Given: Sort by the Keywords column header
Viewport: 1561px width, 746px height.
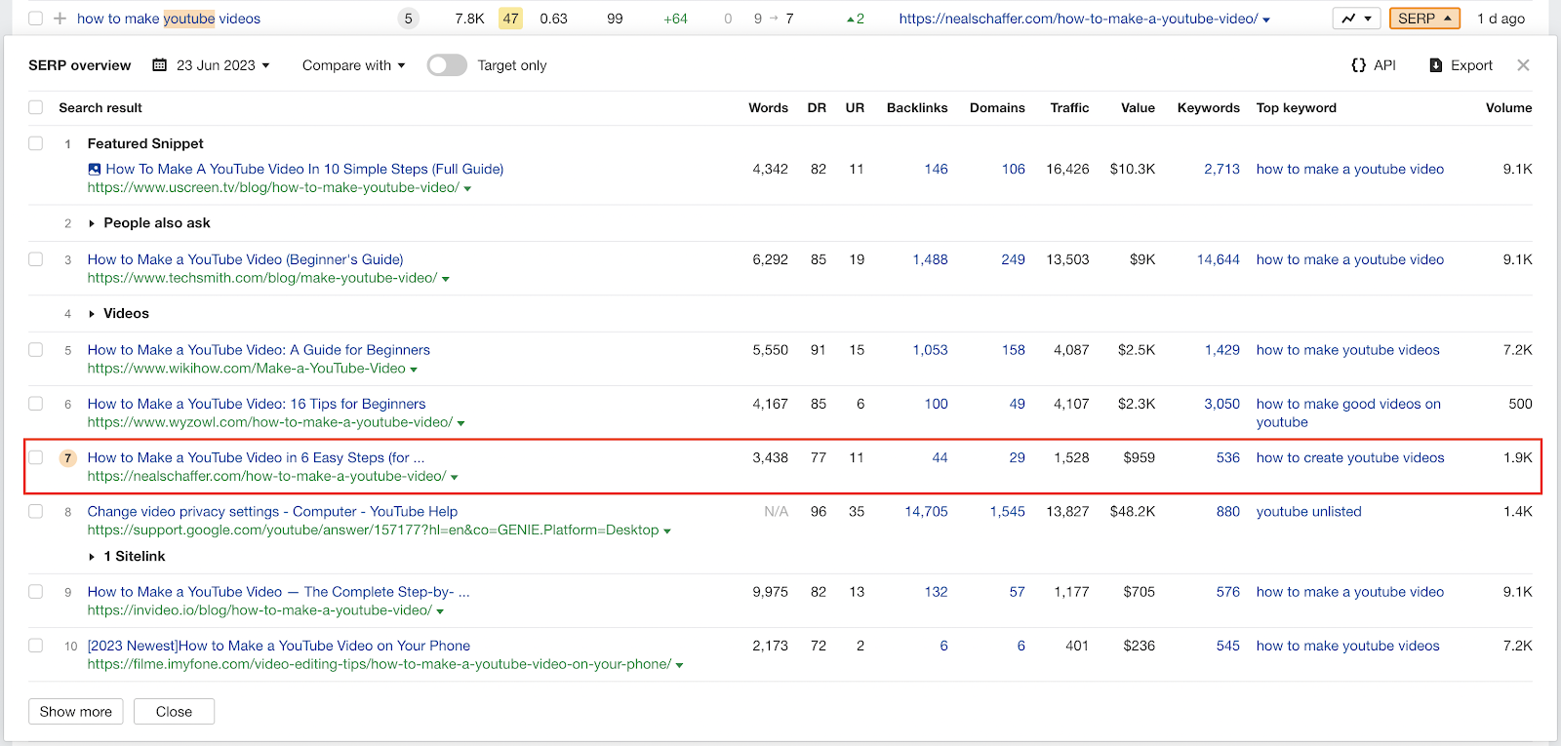Looking at the screenshot, I should click(x=1208, y=107).
